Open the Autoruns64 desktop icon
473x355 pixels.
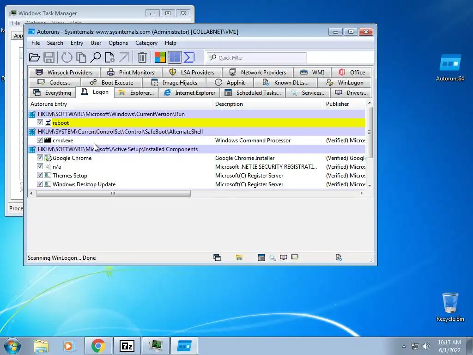click(x=450, y=67)
